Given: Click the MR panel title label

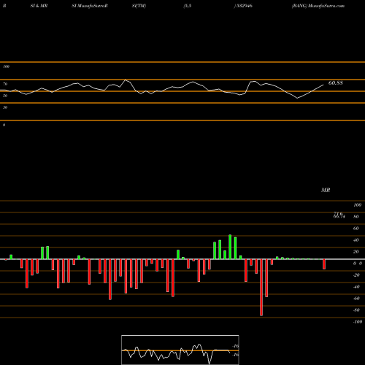Looking at the screenshot, I should click(326, 190).
